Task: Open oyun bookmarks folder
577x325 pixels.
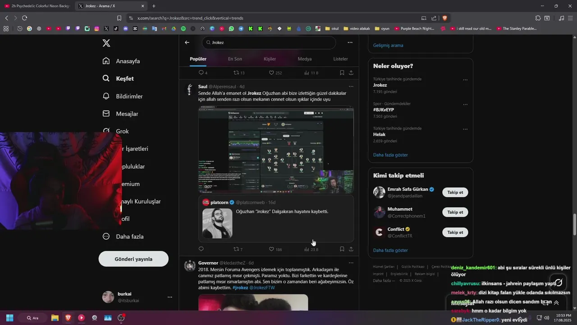Action: click(382, 28)
